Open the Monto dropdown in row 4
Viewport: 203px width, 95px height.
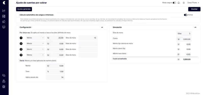tap(35, 55)
